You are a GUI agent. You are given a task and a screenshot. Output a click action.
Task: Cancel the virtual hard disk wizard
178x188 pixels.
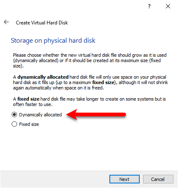click(158, 179)
